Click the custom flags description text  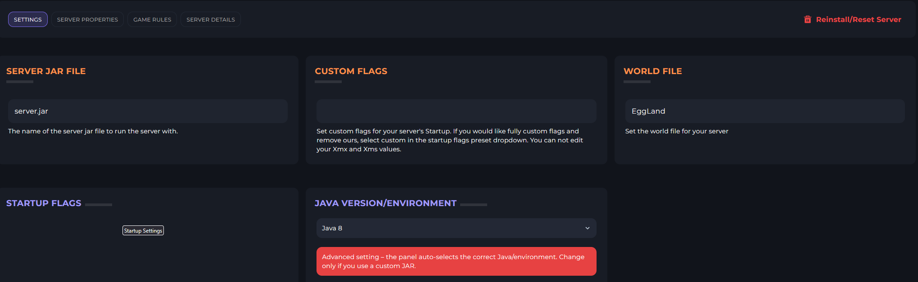pyautogui.click(x=449, y=140)
